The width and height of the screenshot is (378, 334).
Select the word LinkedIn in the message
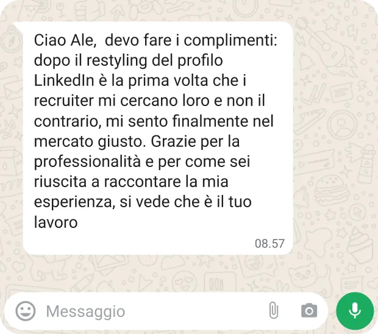[x=64, y=80]
